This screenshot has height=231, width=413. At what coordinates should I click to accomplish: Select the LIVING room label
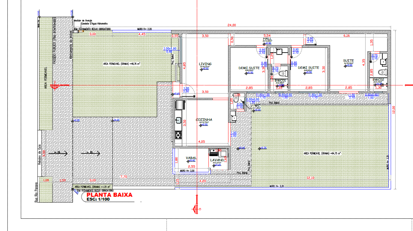point(205,64)
